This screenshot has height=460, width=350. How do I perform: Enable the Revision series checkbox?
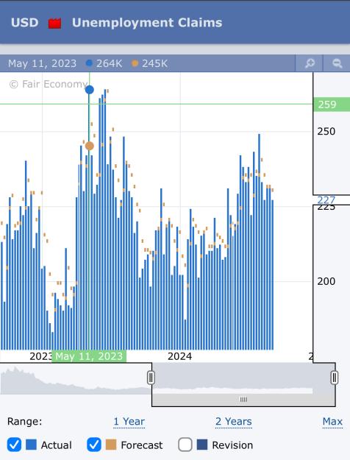185,445
